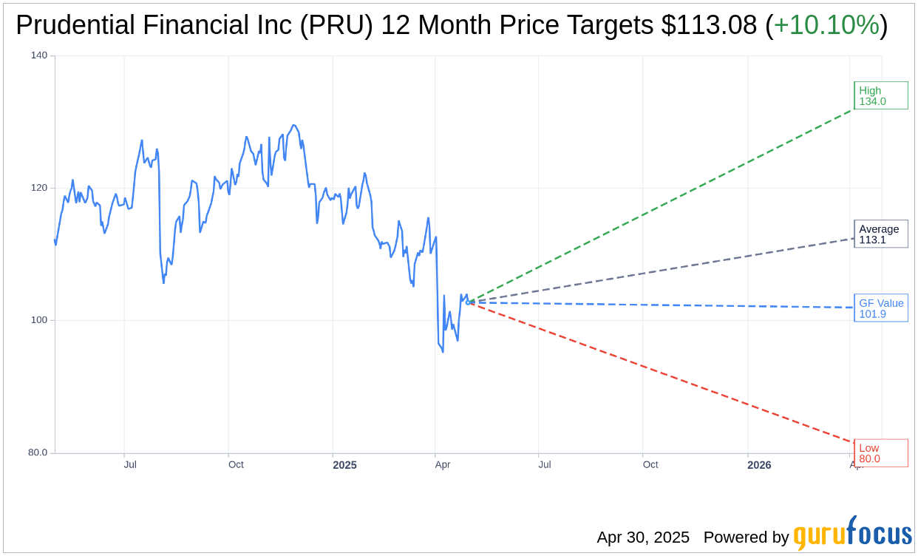918x556 pixels.
Task: Click the 2026 x-axis label
Action: [x=759, y=465]
